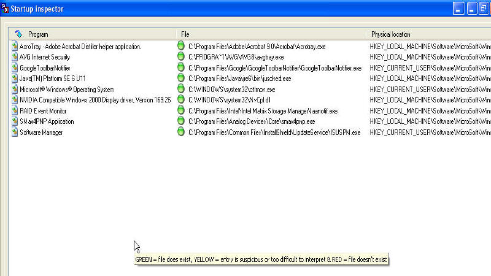Click the Startup inspector title bar icon
491x276 pixels.
coord(4,8)
